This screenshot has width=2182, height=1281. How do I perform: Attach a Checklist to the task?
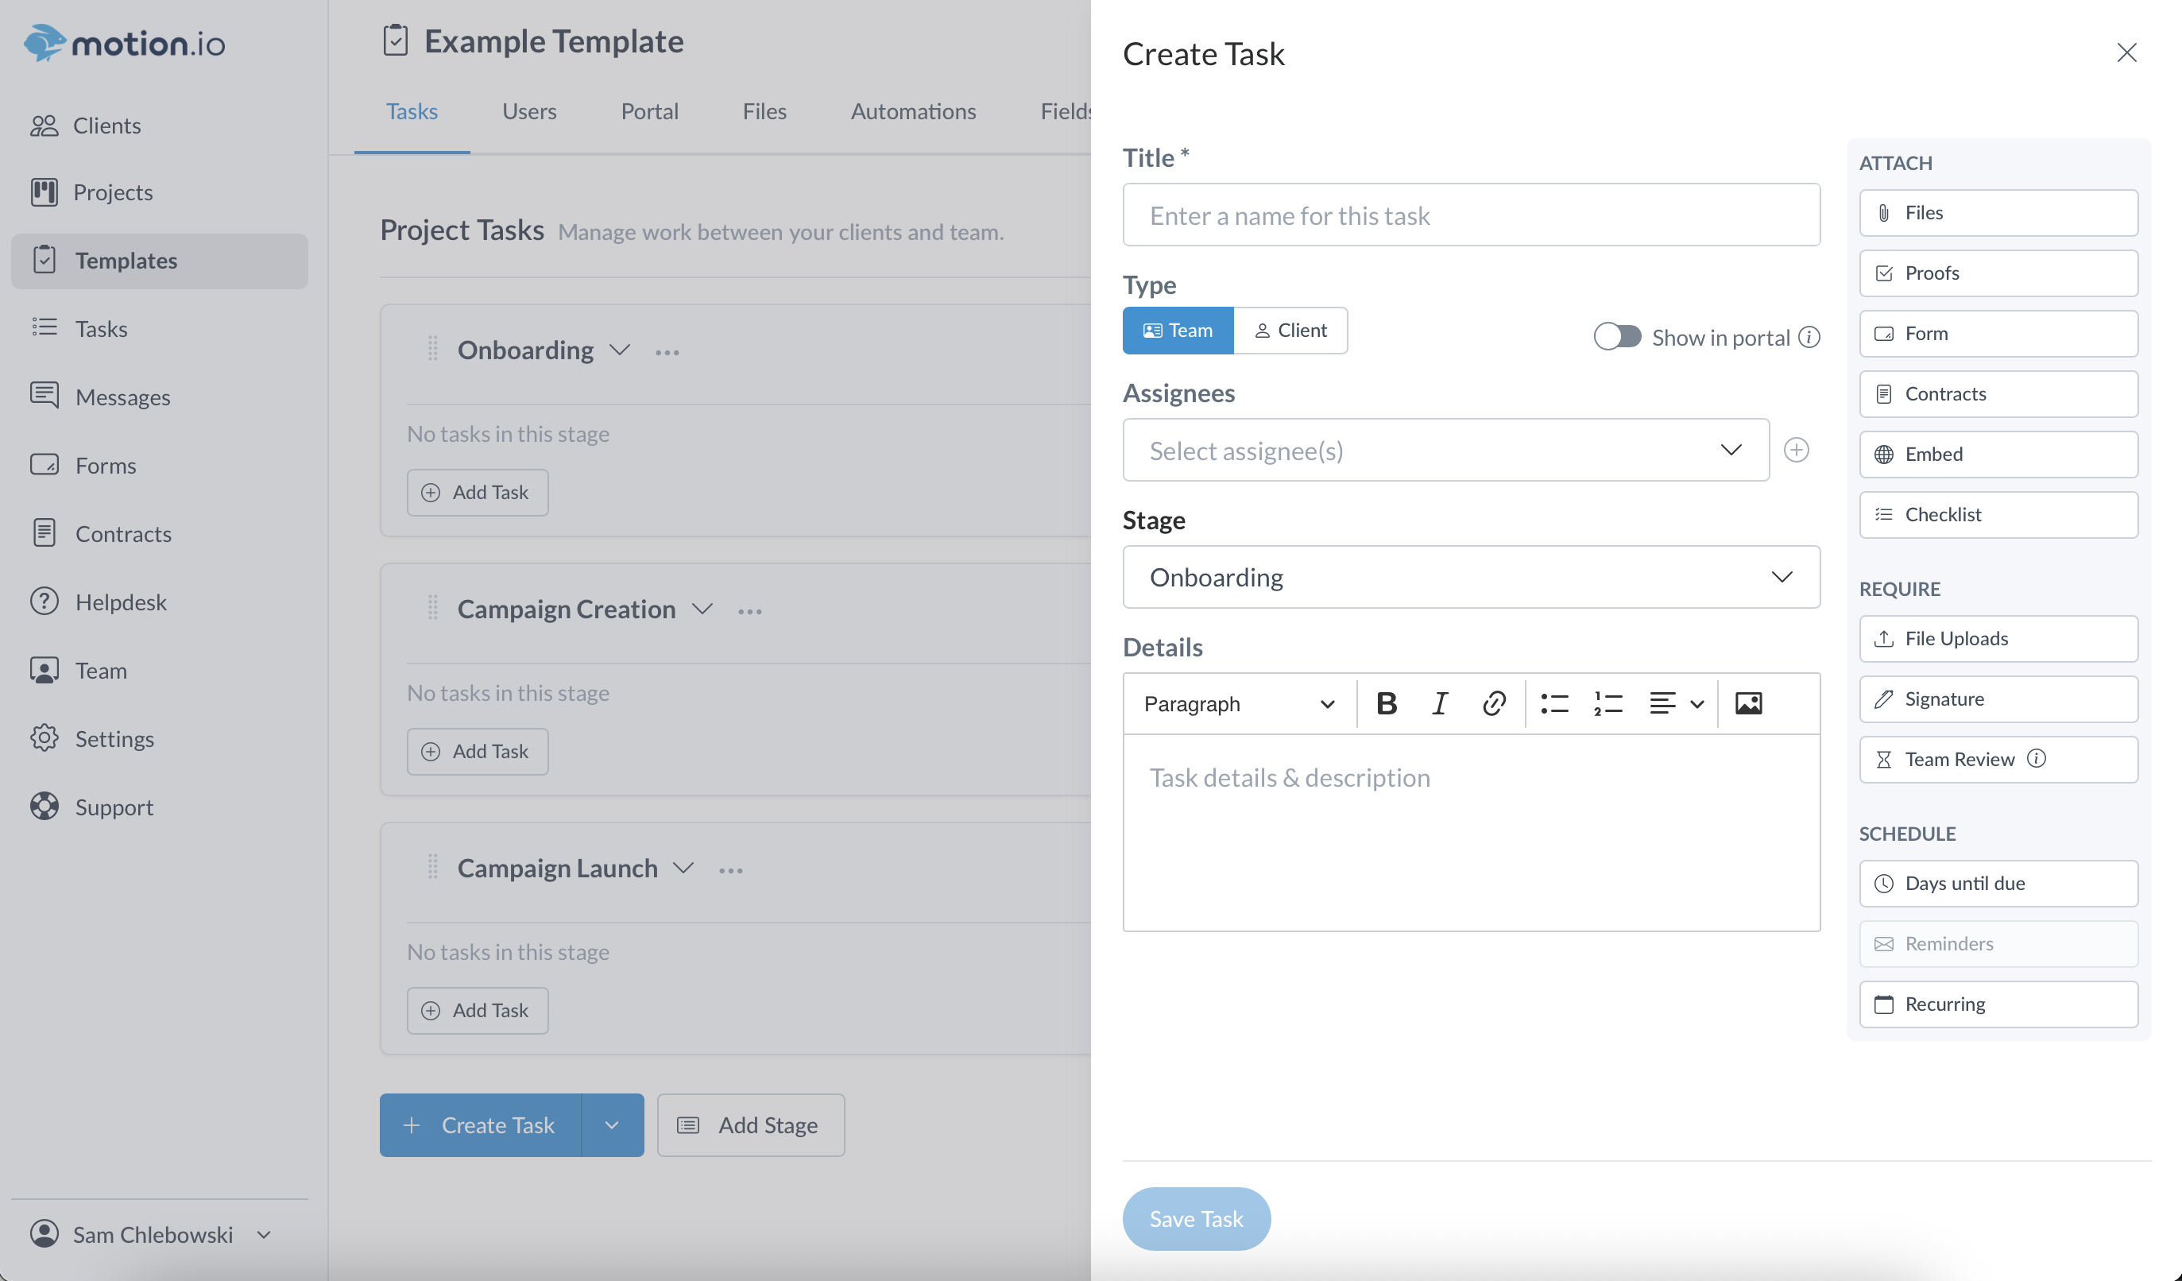point(1998,514)
